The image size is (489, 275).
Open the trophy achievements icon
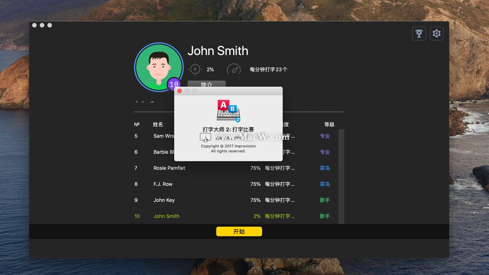tap(419, 34)
